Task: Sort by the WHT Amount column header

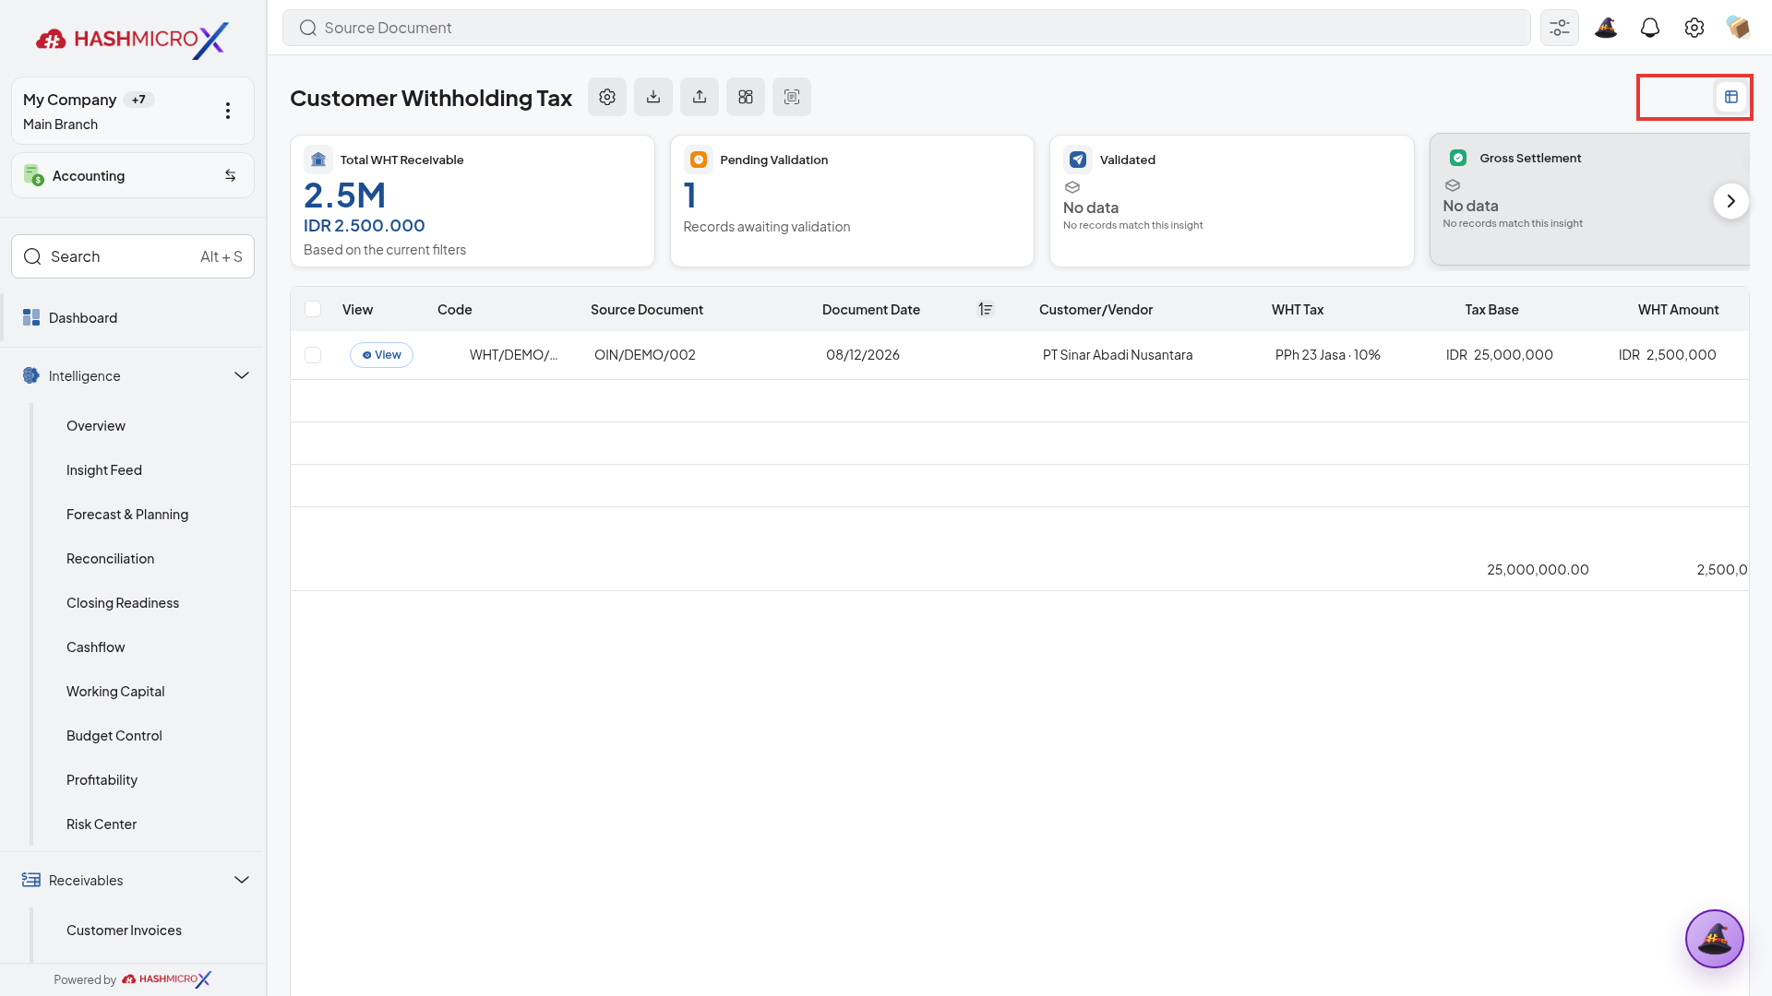Action: click(x=1678, y=310)
